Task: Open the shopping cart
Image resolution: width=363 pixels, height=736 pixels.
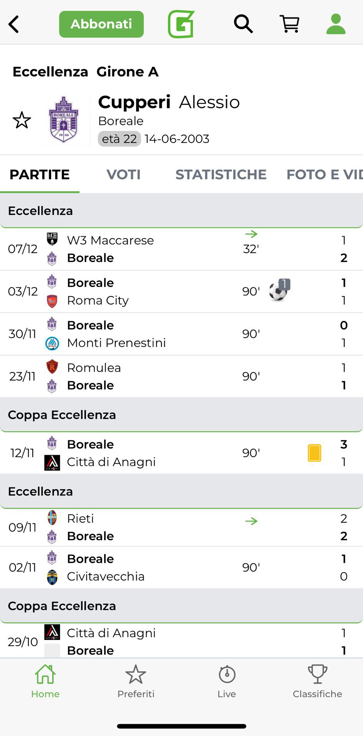Action: (290, 24)
